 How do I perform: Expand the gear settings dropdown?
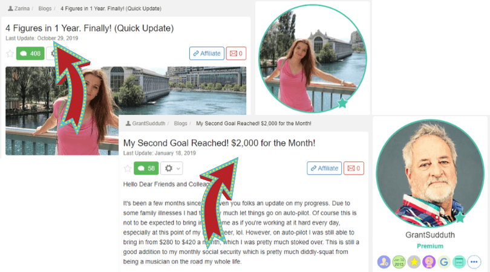pyautogui.click(x=172, y=168)
